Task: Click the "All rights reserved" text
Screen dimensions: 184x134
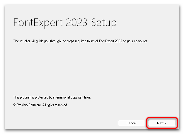Action: click(x=56, y=105)
